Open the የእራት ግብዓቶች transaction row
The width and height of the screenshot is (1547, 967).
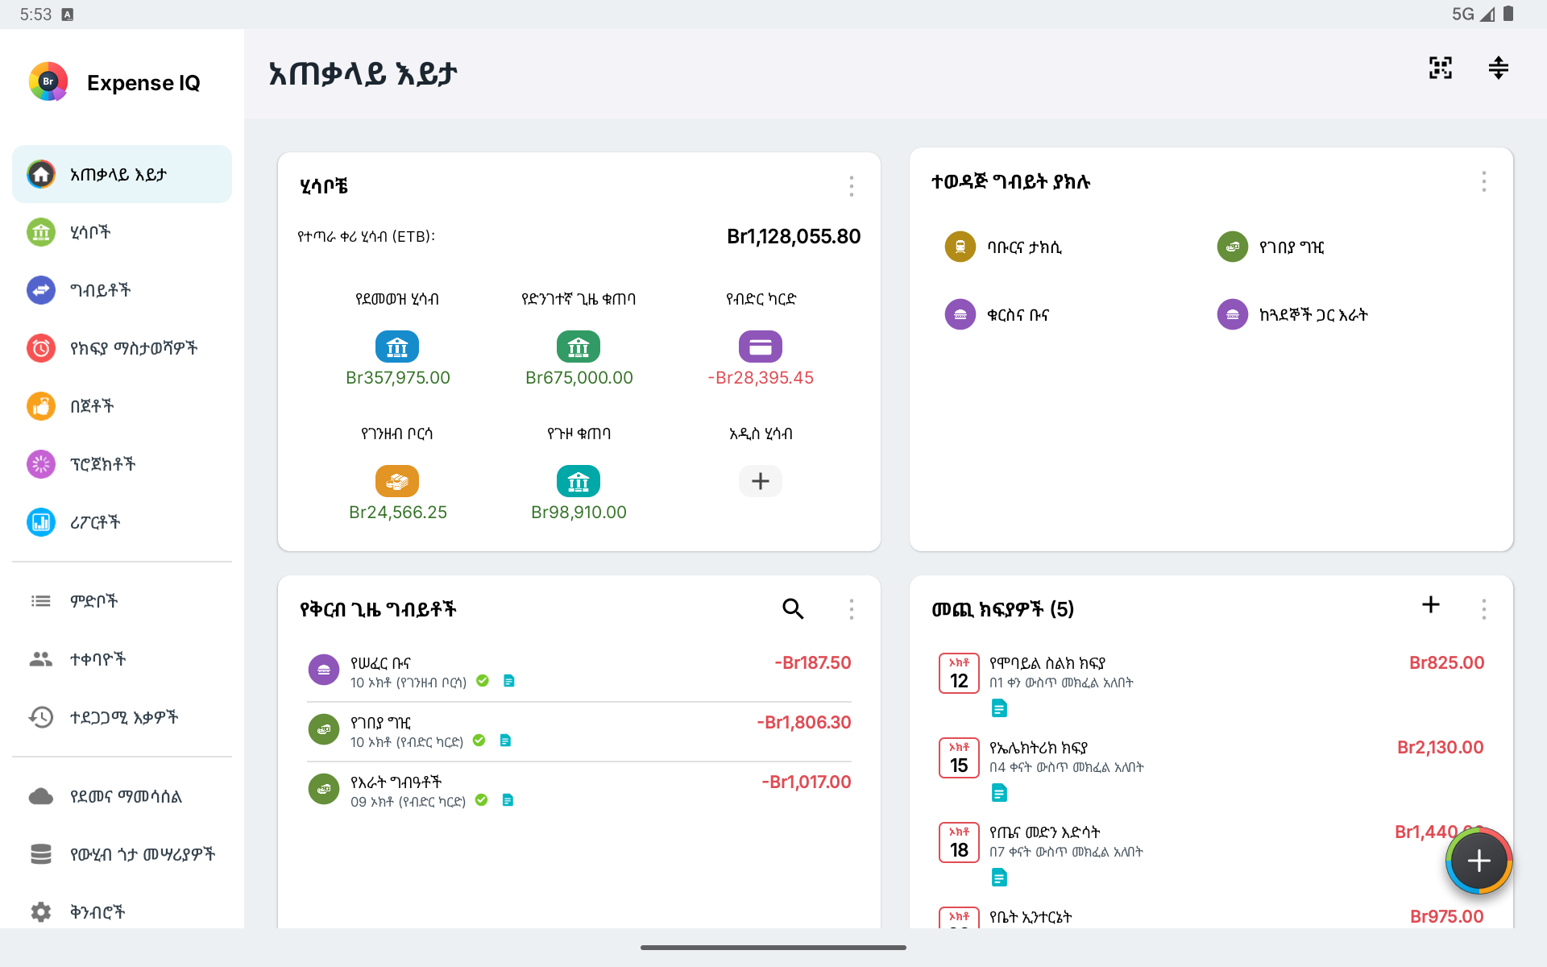coord(579,791)
